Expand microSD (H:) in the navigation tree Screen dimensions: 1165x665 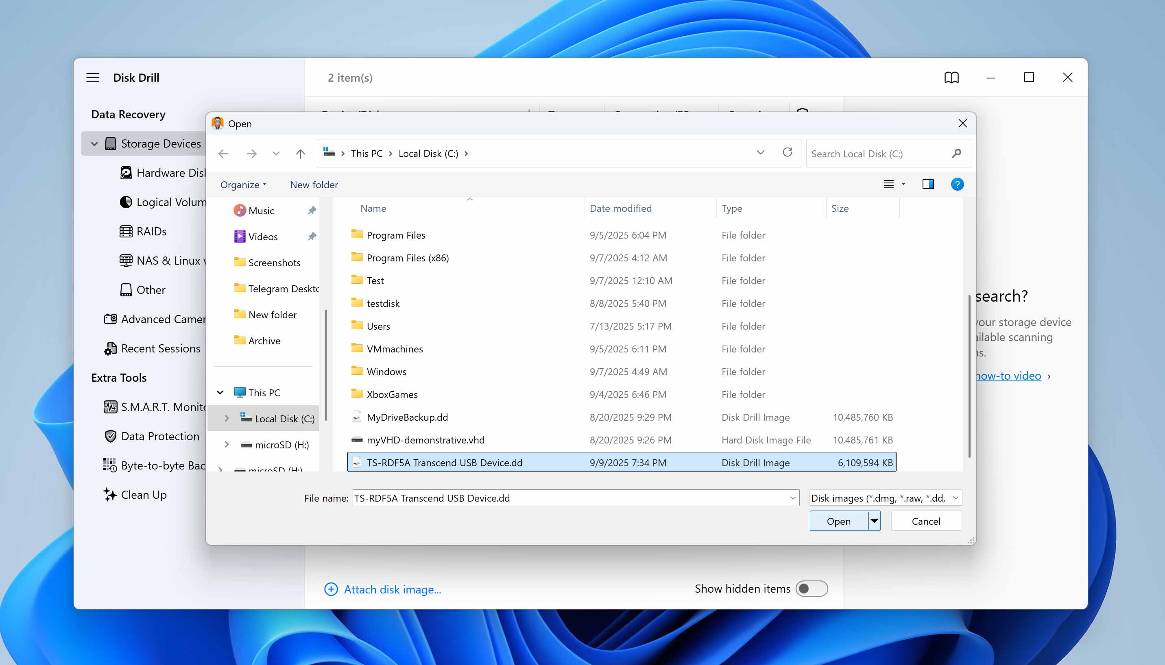point(226,444)
